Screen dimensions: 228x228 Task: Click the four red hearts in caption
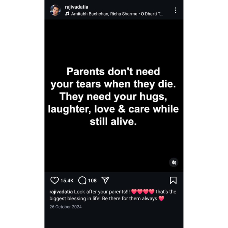143,192
